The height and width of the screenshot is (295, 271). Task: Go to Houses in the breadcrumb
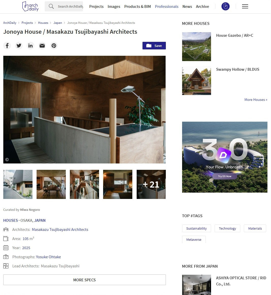[x=43, y=23]
